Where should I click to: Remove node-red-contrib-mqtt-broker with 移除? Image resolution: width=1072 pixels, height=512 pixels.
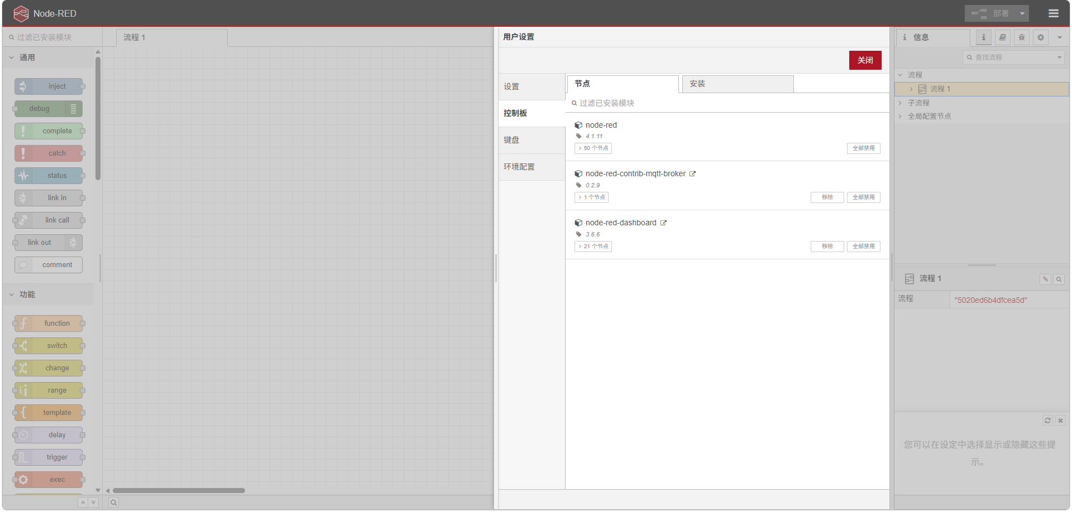827,197
